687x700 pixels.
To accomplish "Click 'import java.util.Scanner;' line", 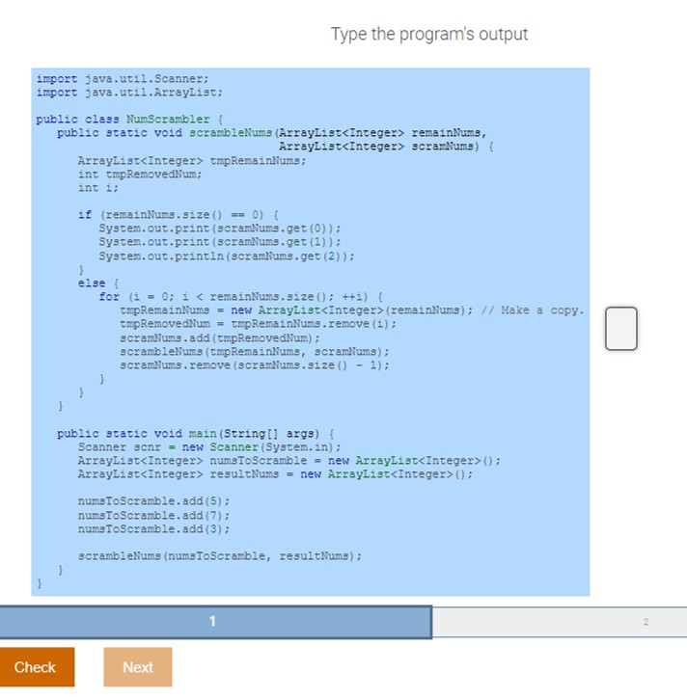I will tap(123, 78).
